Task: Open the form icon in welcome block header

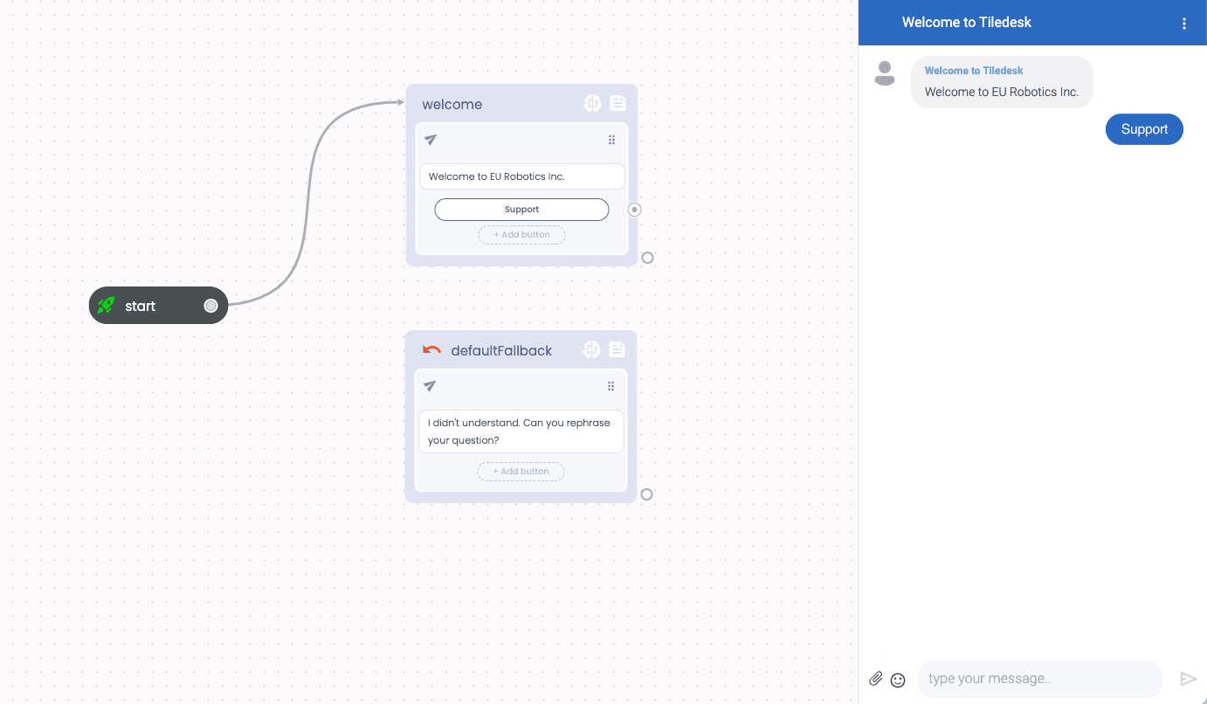Action: (617, 104)
